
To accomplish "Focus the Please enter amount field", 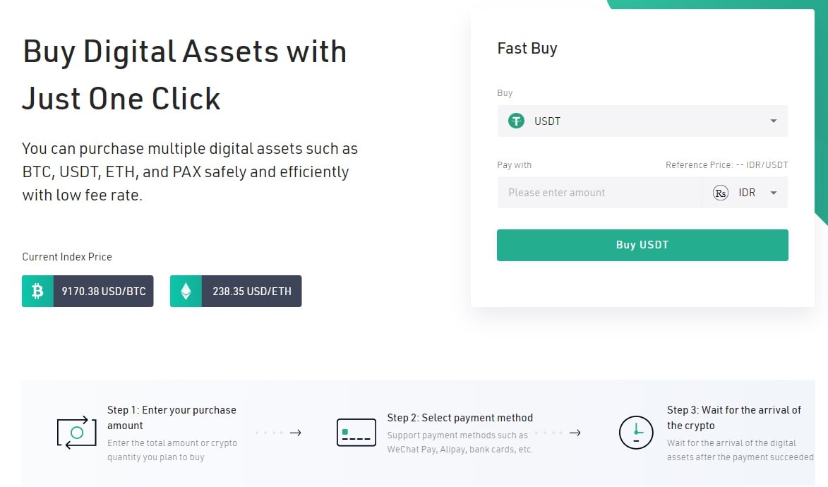I will pyautogui.click(x=599, y=193).
